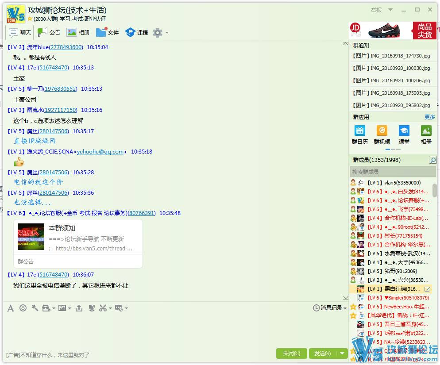Open 群日历 group calendar app
This screenshot has width=440, height=365.
click(359, 134)
